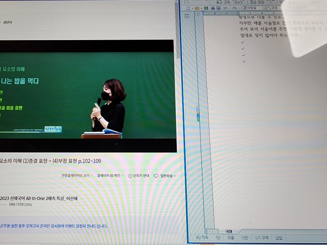
Task: Open the 대표 language selector box
Action: coord(274,8)
